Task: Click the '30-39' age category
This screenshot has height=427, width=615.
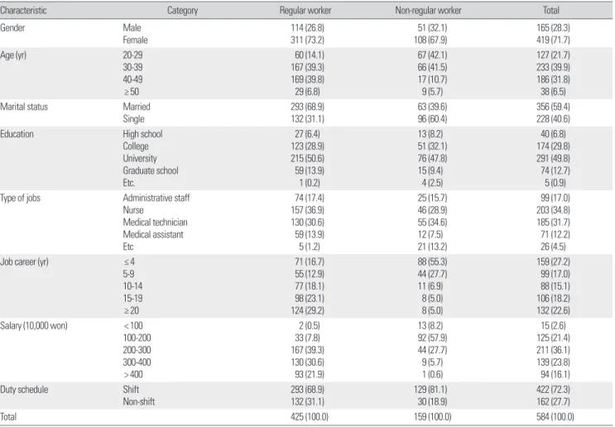Action: click(x=132, y=67)
